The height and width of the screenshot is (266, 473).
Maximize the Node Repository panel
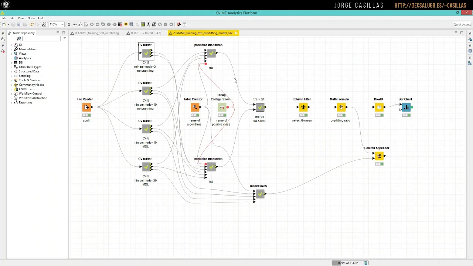pyautogui.click(x=63, y=33)
